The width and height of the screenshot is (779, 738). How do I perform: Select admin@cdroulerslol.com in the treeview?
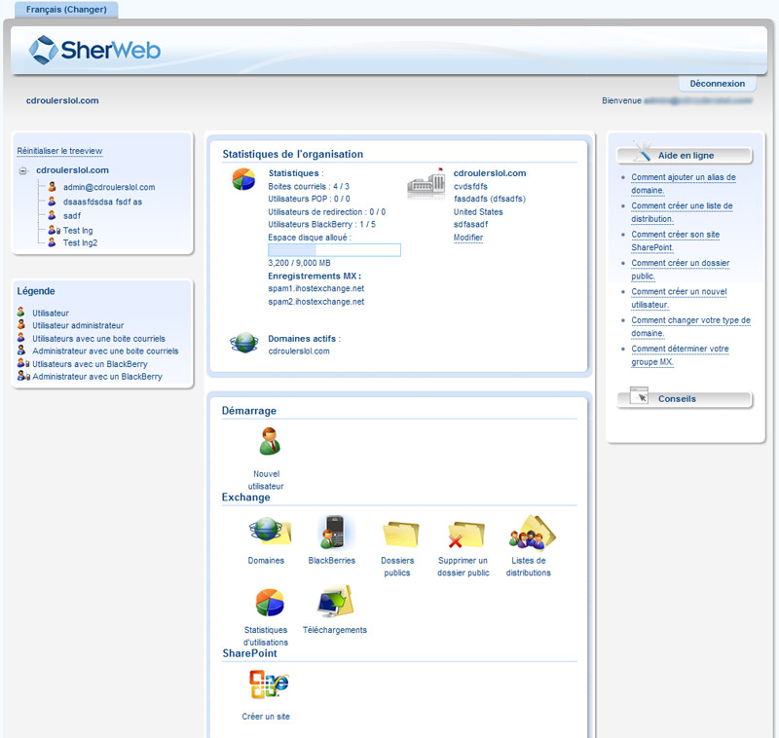109,186
